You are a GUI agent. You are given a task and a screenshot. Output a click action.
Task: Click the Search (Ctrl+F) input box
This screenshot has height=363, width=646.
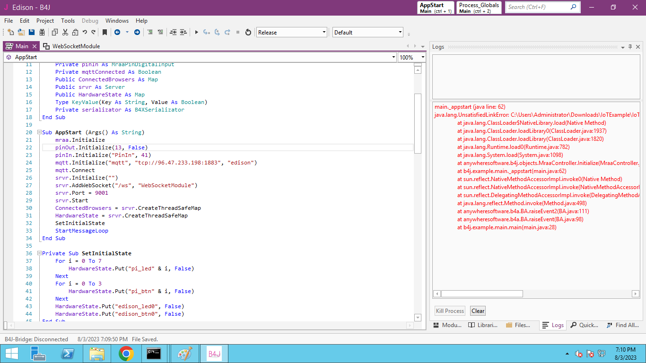click(x=537, y=7)
